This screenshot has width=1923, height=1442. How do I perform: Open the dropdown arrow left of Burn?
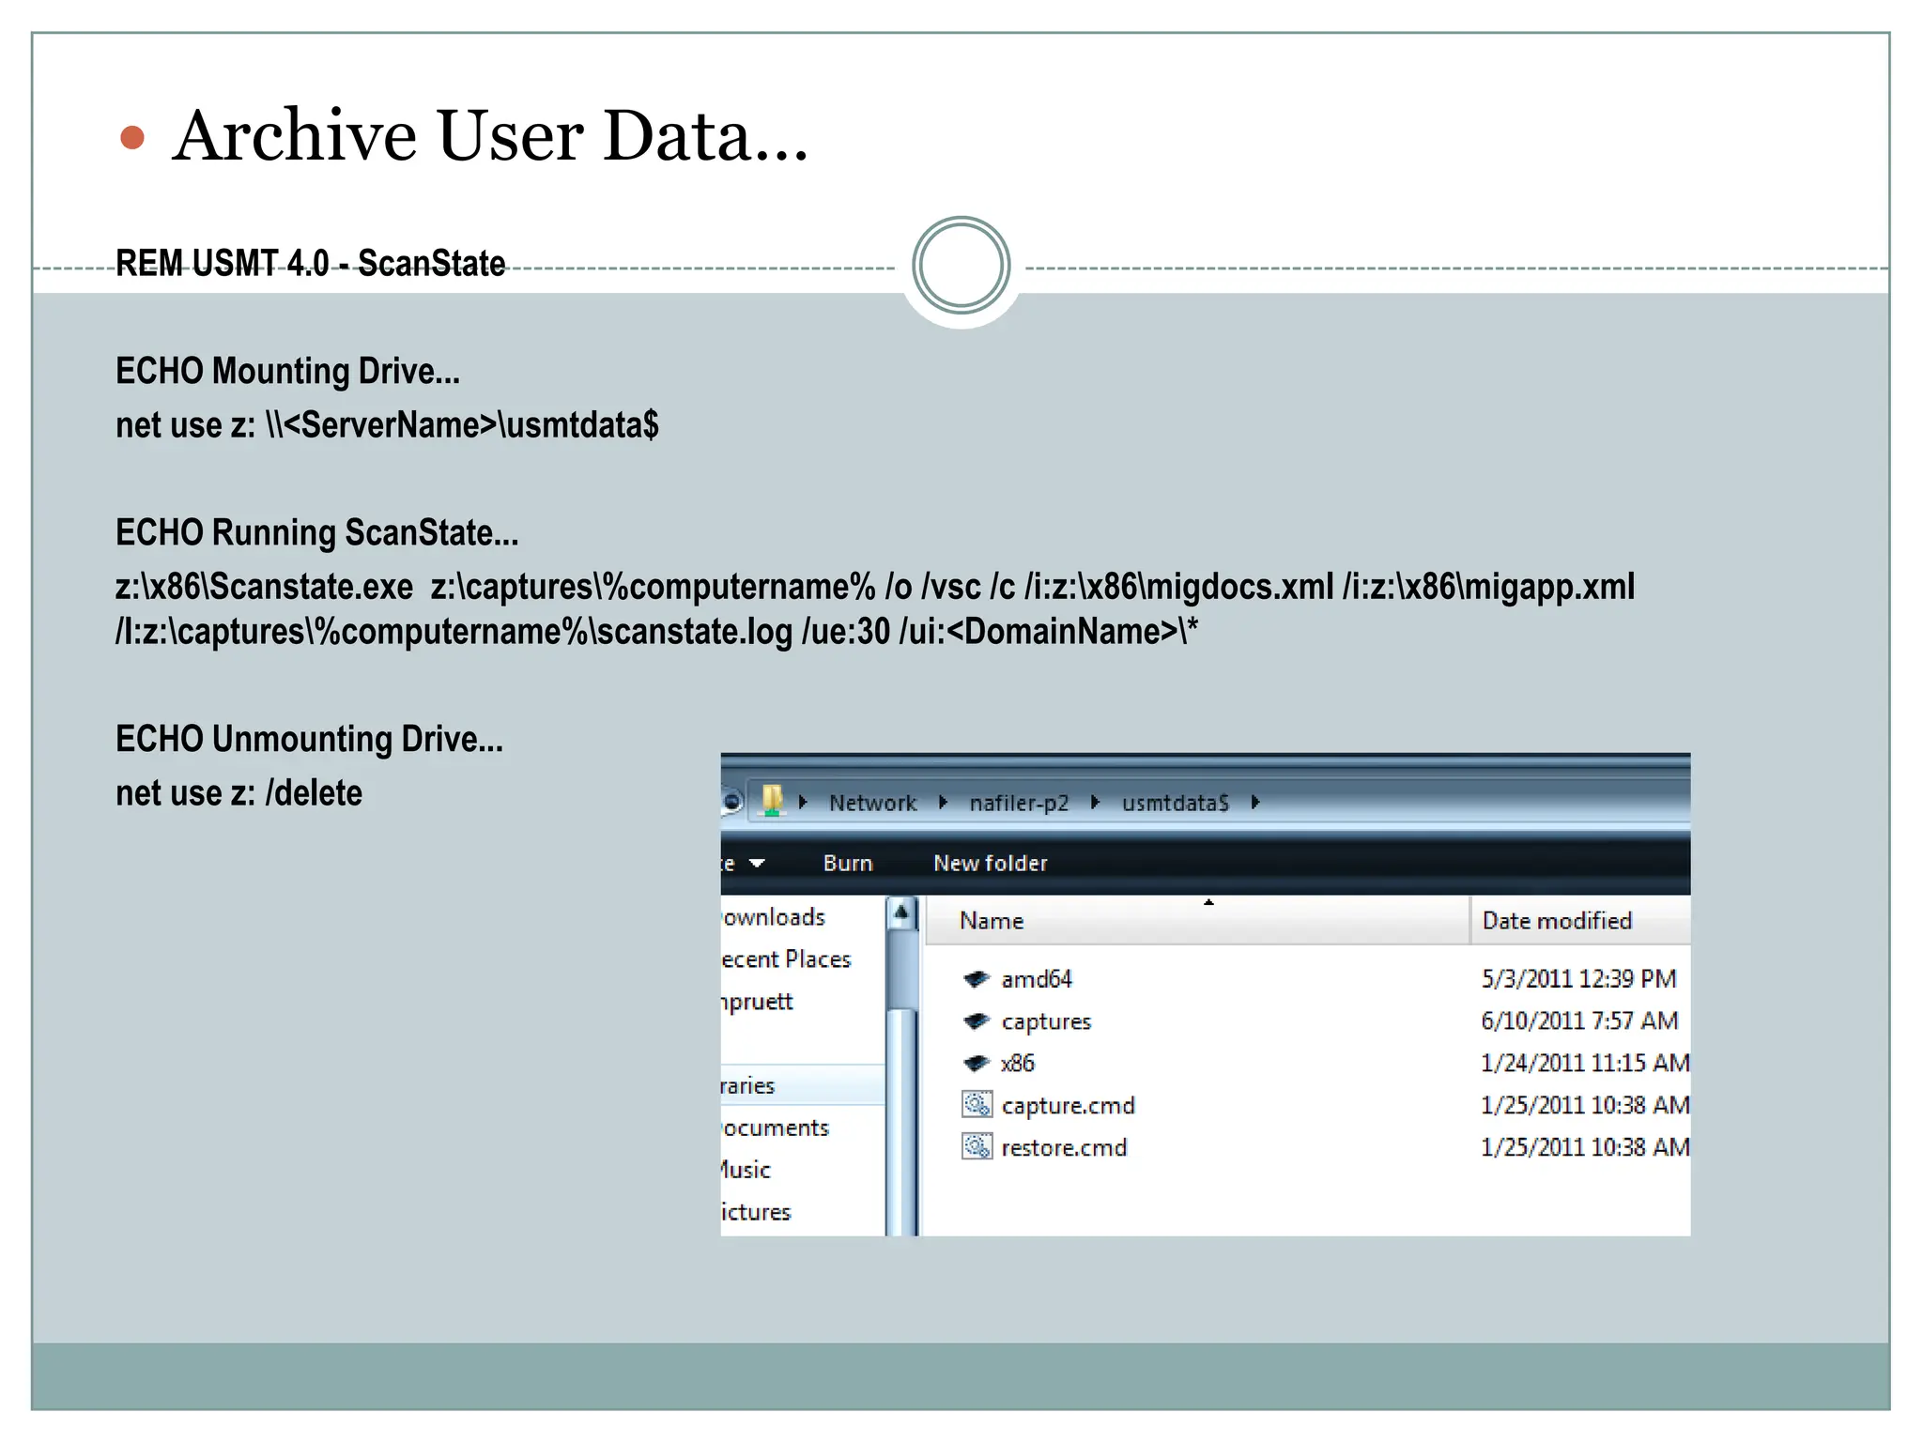click(757, 863)
